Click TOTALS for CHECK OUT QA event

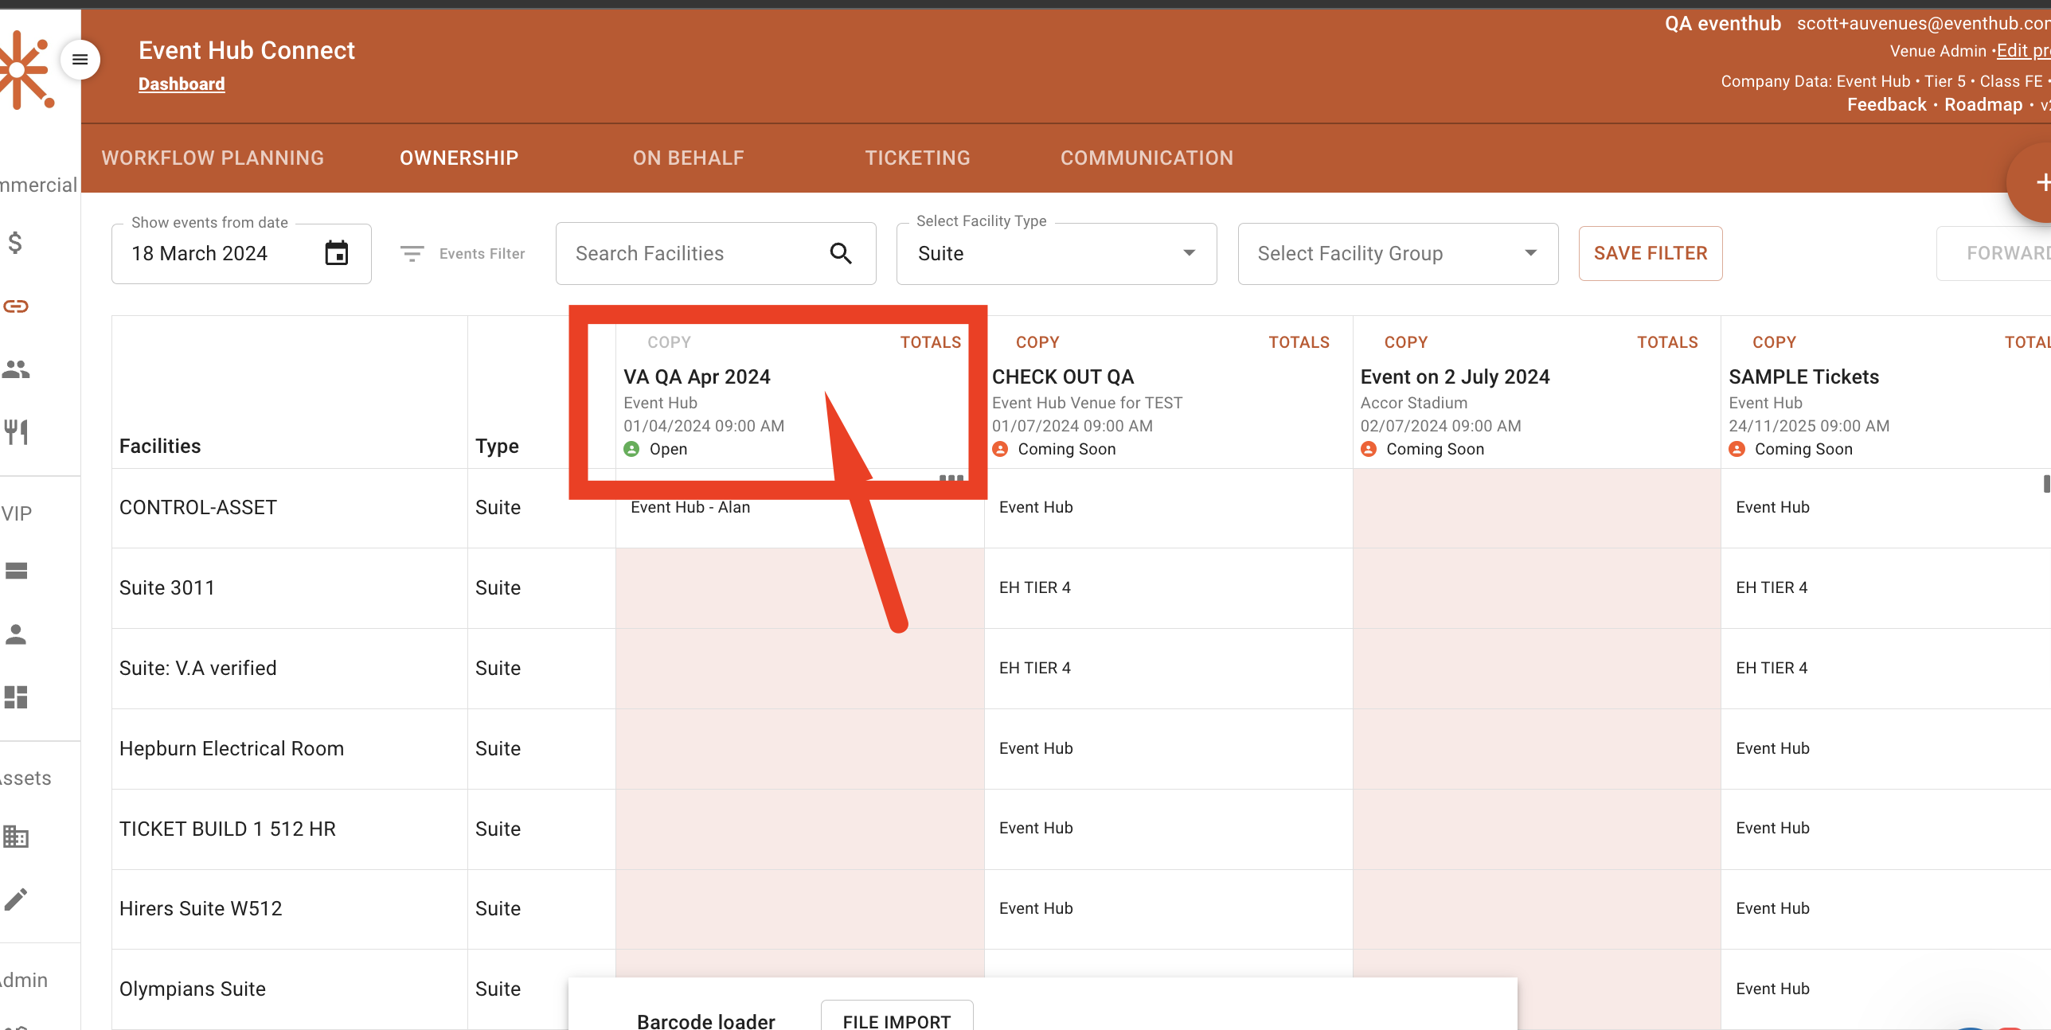[1299, 342]
